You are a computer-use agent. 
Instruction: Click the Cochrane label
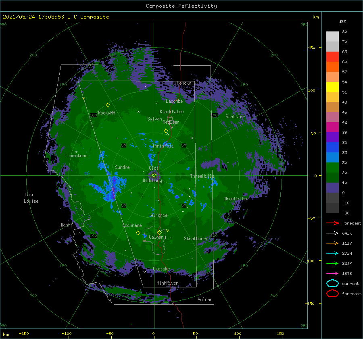(132, 225)
